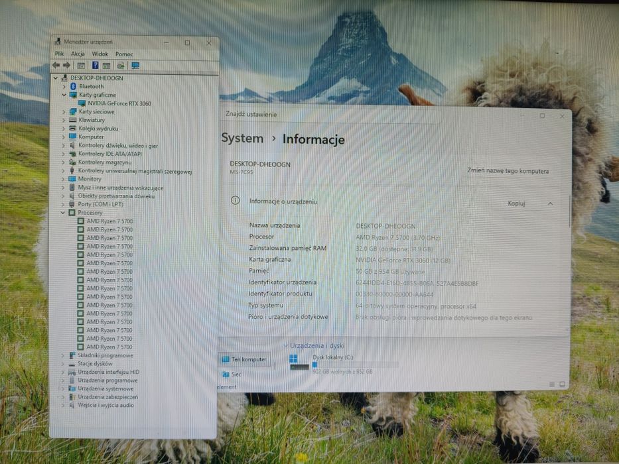The height and width of the screenshot is (464, 619).
Task: Click the Monitory category icon
Action: tap(72, 179)
